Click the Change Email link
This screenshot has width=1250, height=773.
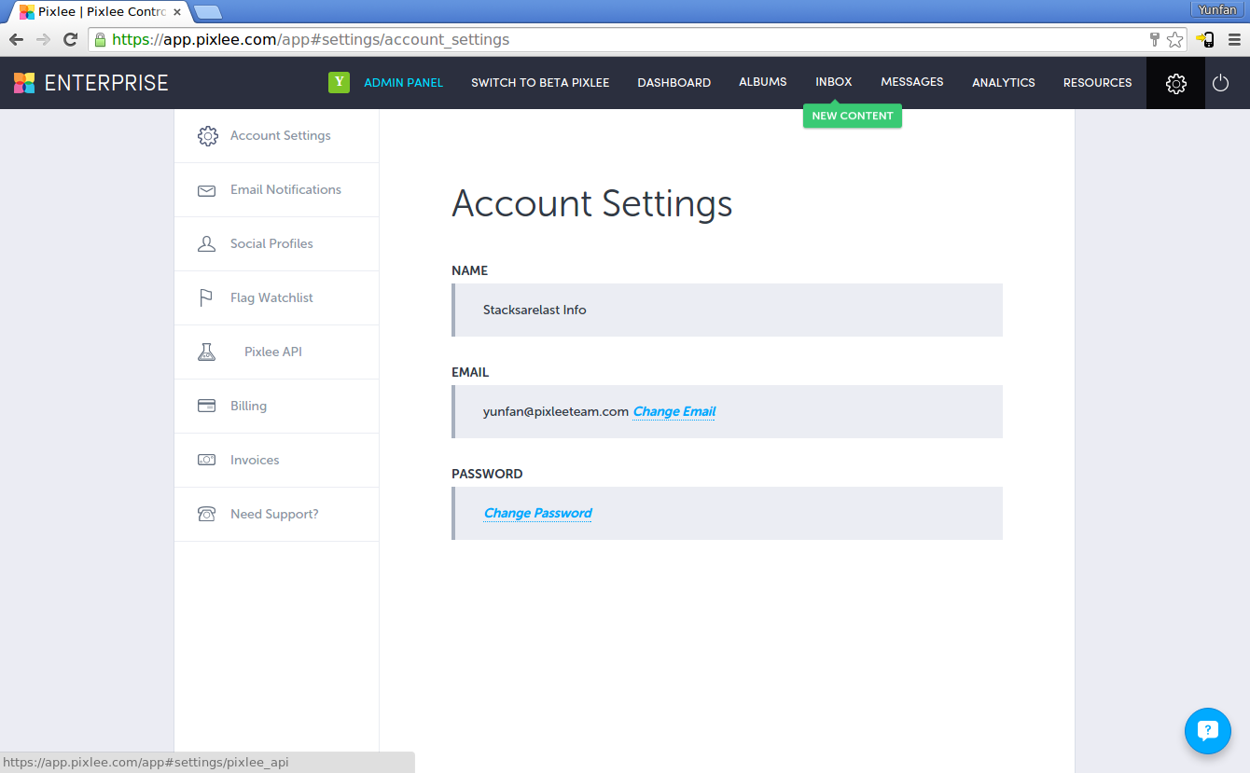674,411
